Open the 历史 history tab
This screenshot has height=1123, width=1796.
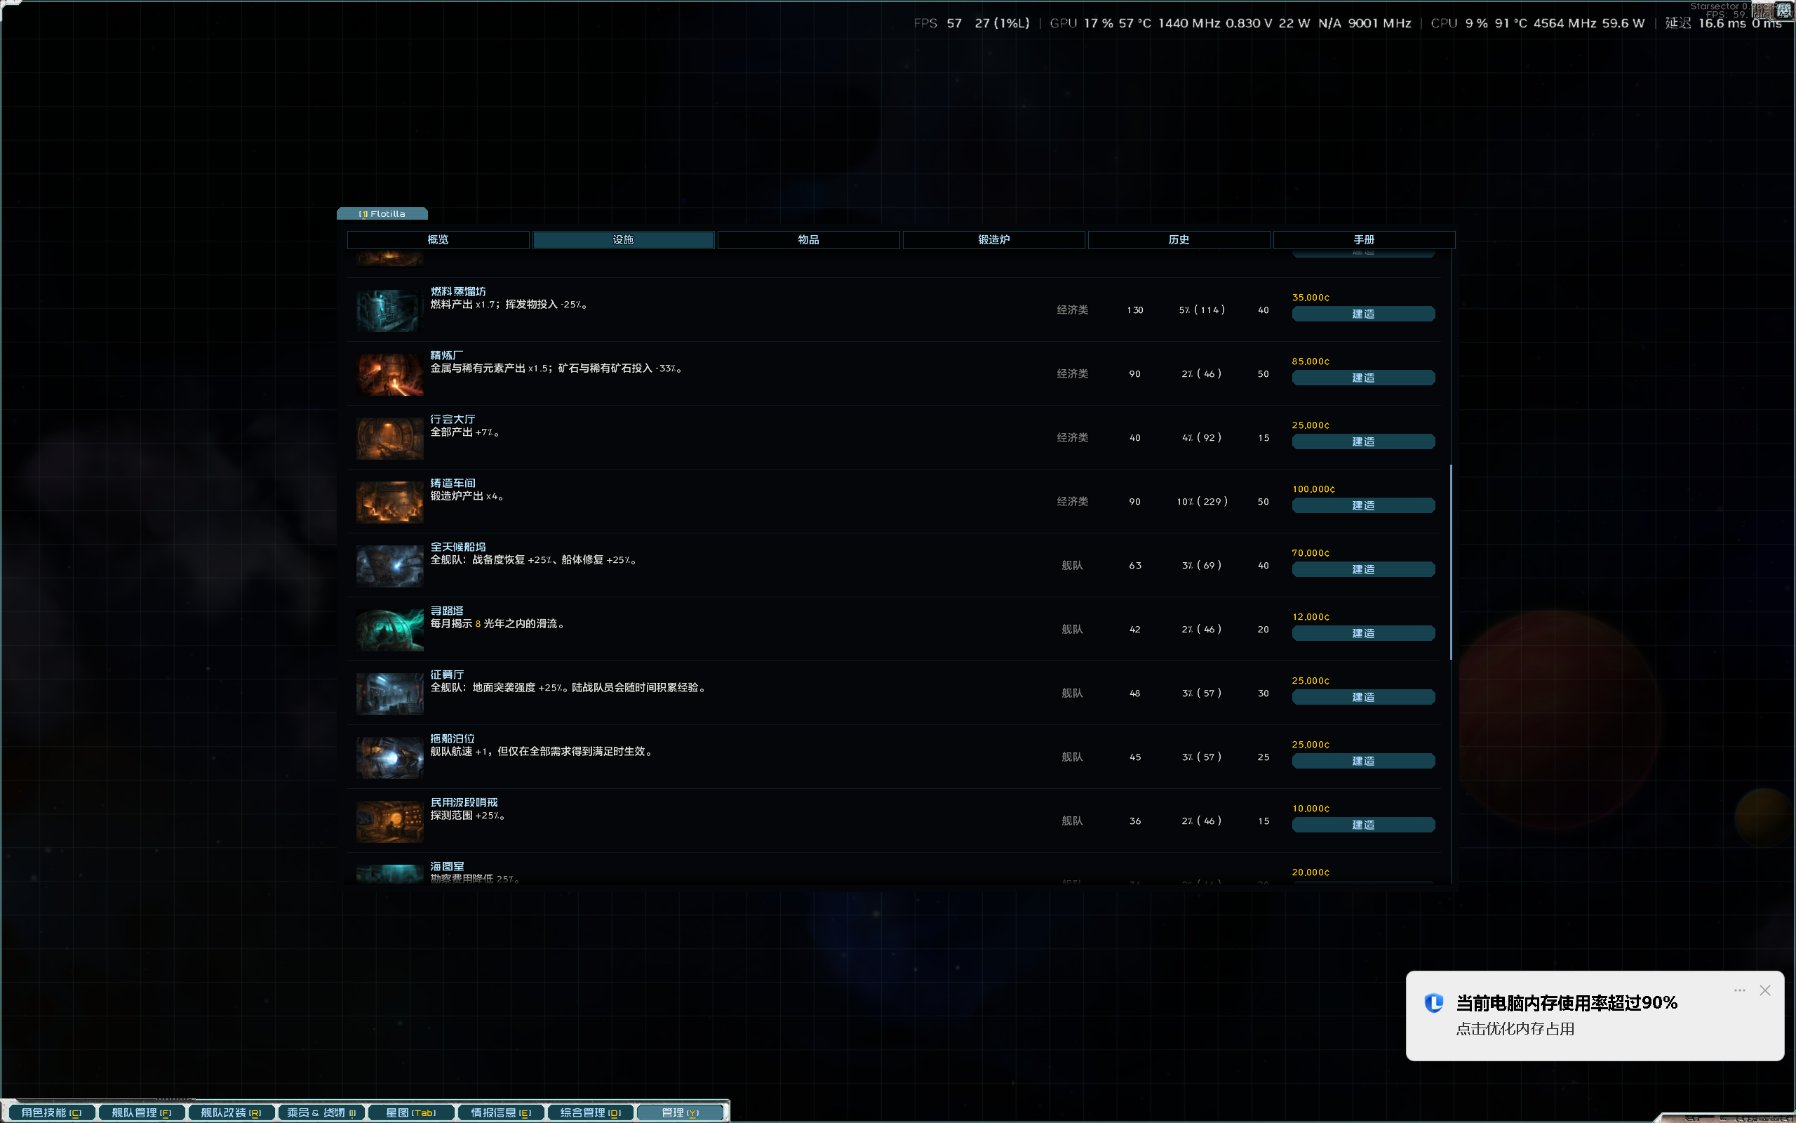(x=1179, y=239)
